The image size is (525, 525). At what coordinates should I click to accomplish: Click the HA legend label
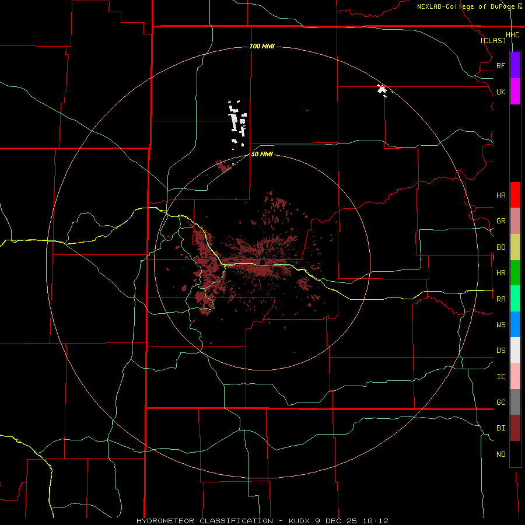tap(501, 195)
